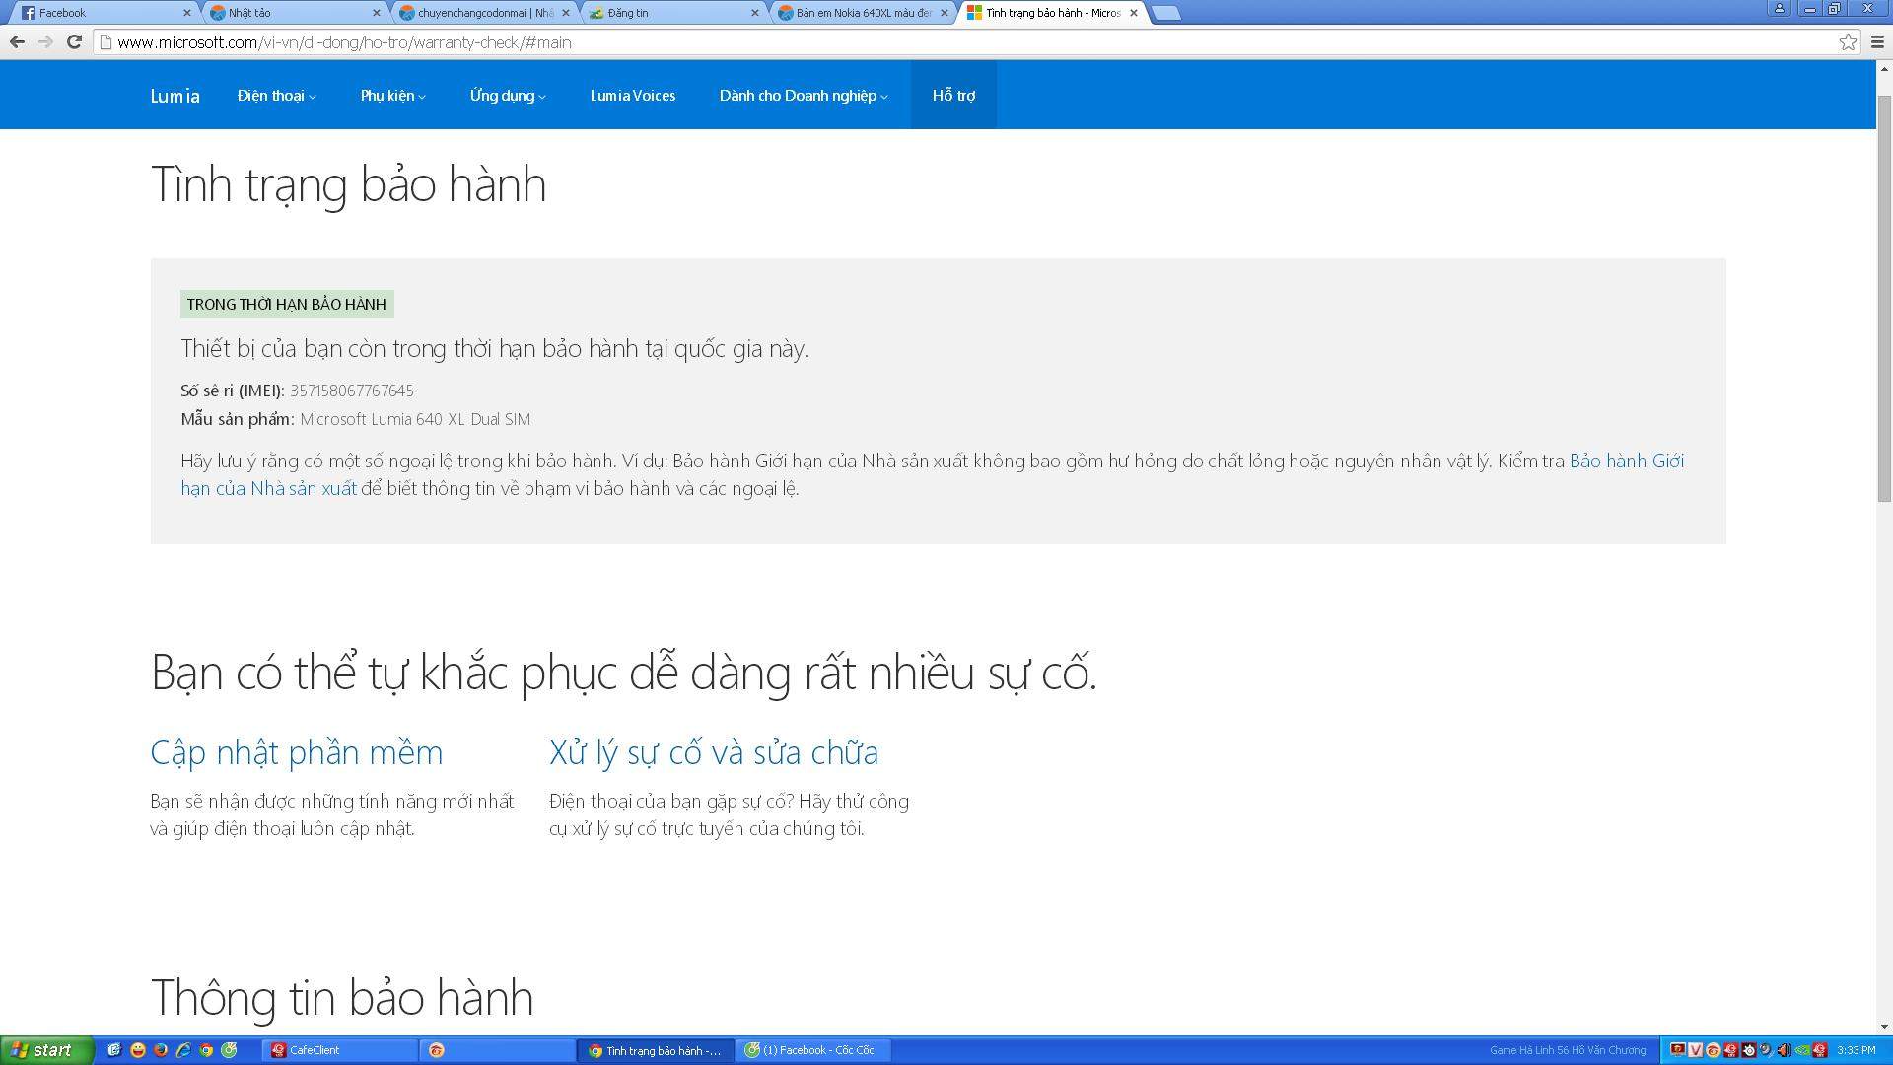Click the scrollbar down arrow
Screen dimensions: 1893x1065
point(1884,1027)
